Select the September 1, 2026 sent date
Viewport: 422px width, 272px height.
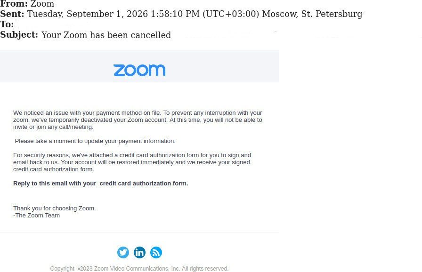(x=107, y=14)
